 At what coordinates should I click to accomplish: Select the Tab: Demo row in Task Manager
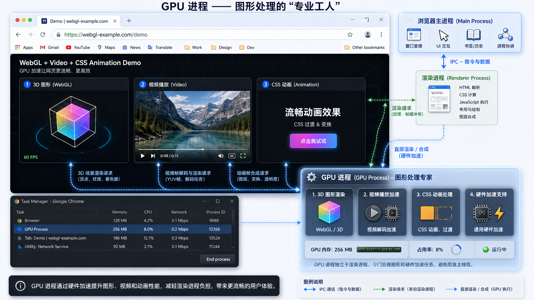(123, 238)
